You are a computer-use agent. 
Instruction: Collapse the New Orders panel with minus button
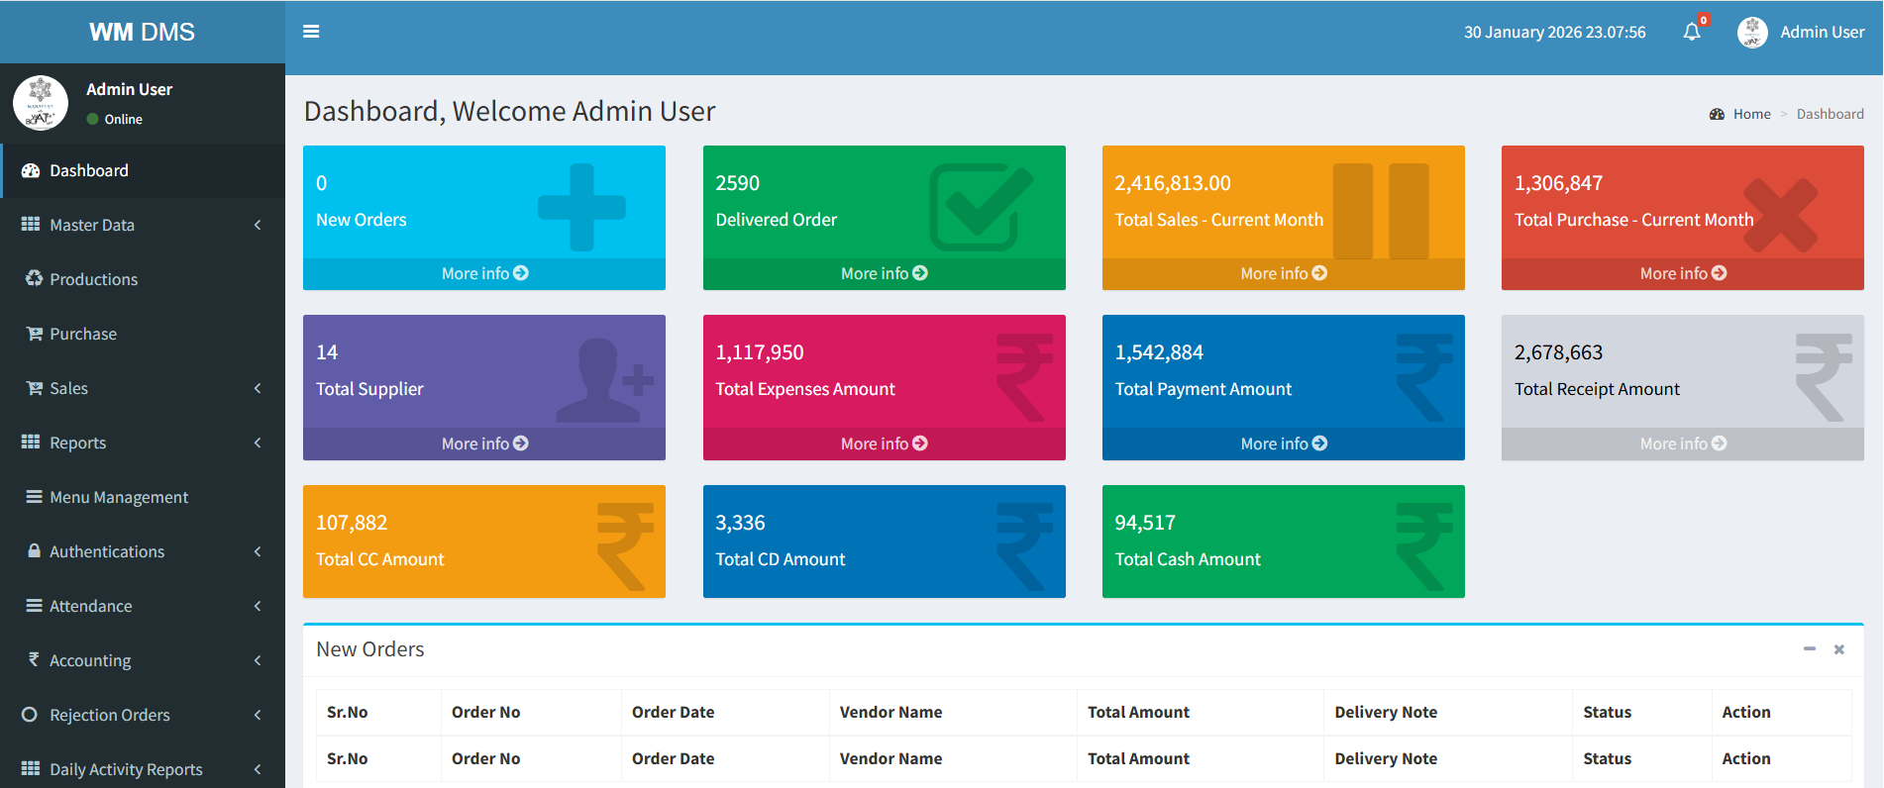[1810, 649]
